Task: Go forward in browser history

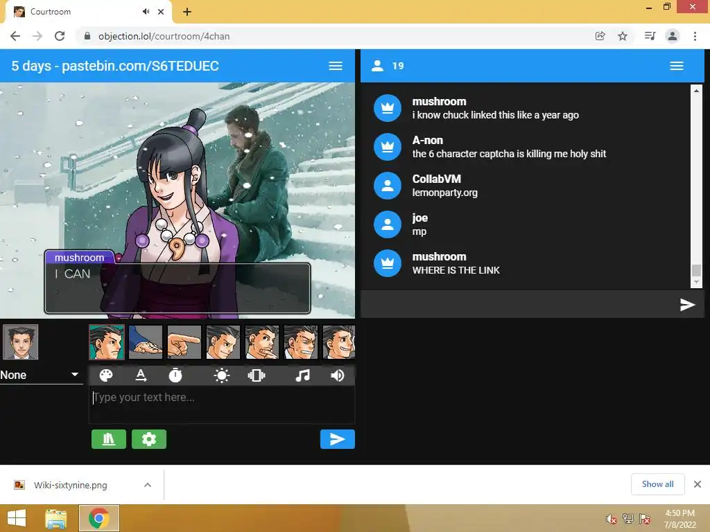Action: point(37,36)
